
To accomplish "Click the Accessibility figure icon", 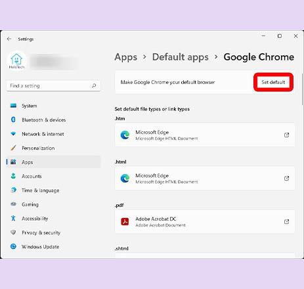I will (13, 218).
